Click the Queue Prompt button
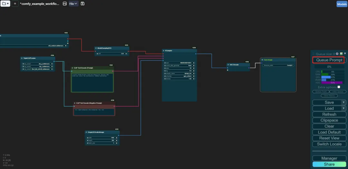The image size is (348, 169). point(329,60)
